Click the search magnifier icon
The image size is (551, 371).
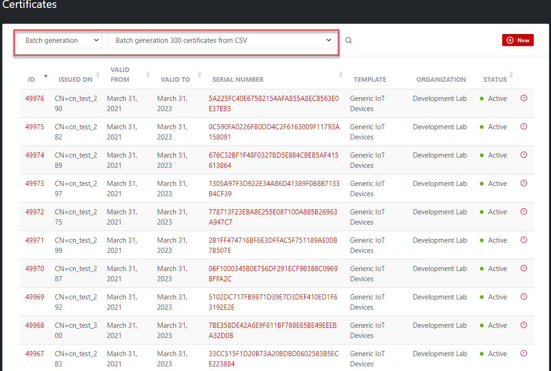point(348,40)
